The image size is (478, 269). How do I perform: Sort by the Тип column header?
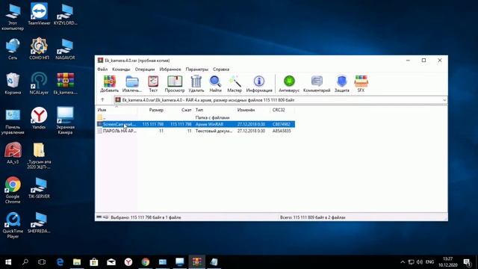[214, 110]
